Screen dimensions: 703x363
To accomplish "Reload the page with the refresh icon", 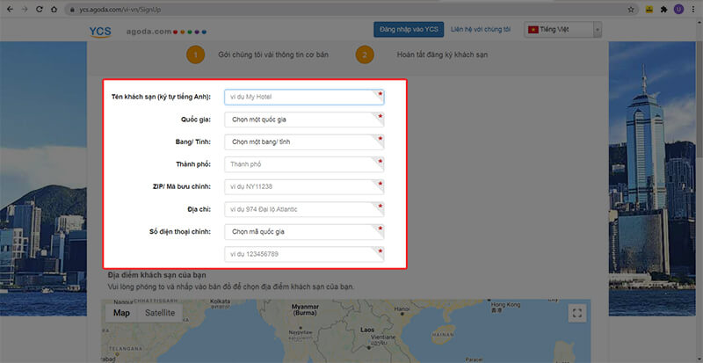I will tap(42, 9).
